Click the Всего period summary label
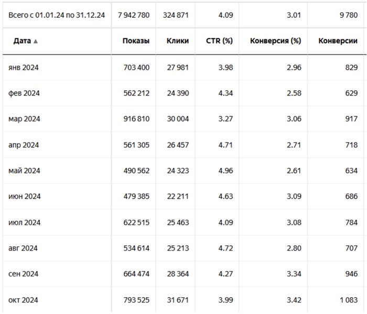The width and height of the screenshot is (367, 314). click(x=57, y=15)
